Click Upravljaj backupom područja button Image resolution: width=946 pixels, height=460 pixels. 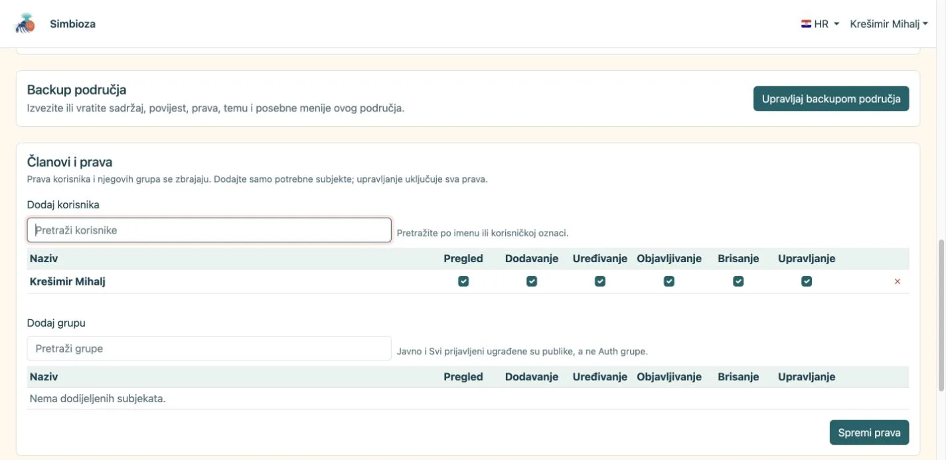tap(831, 99)
